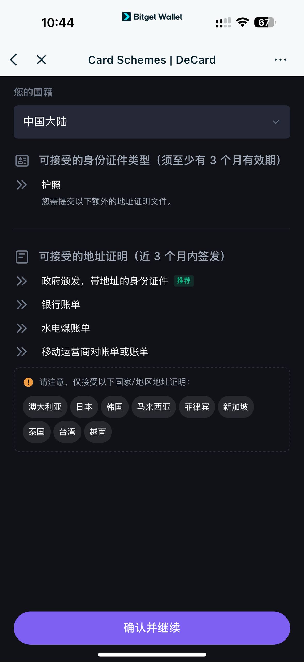Tap the 马来西亚 region chip
This screenshot has width=304, height=662.
pos(154,407)
